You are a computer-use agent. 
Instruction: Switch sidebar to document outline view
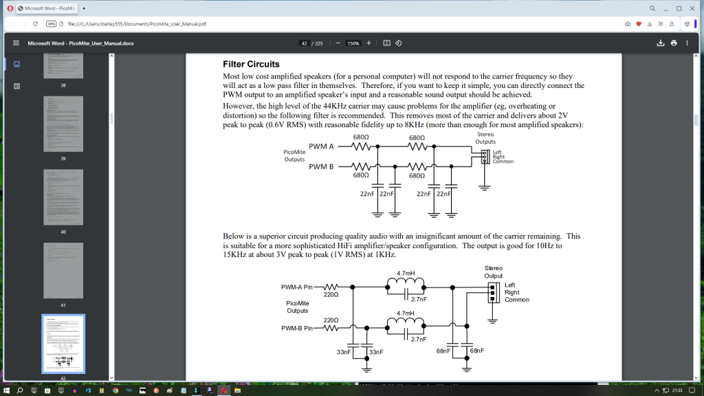(17, 86)
